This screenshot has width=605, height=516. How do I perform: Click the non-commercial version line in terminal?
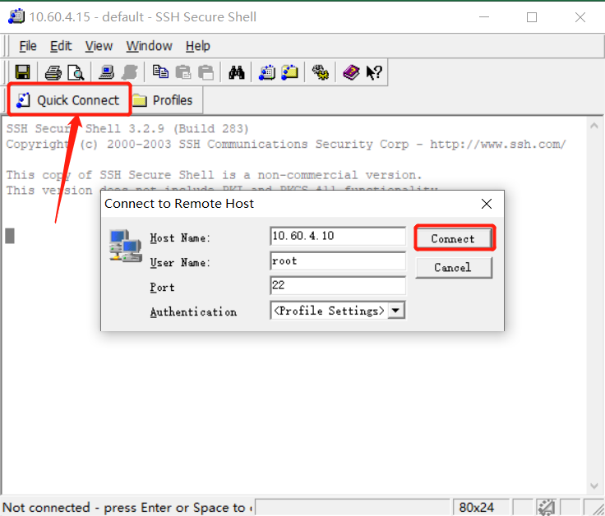point(215,175)
